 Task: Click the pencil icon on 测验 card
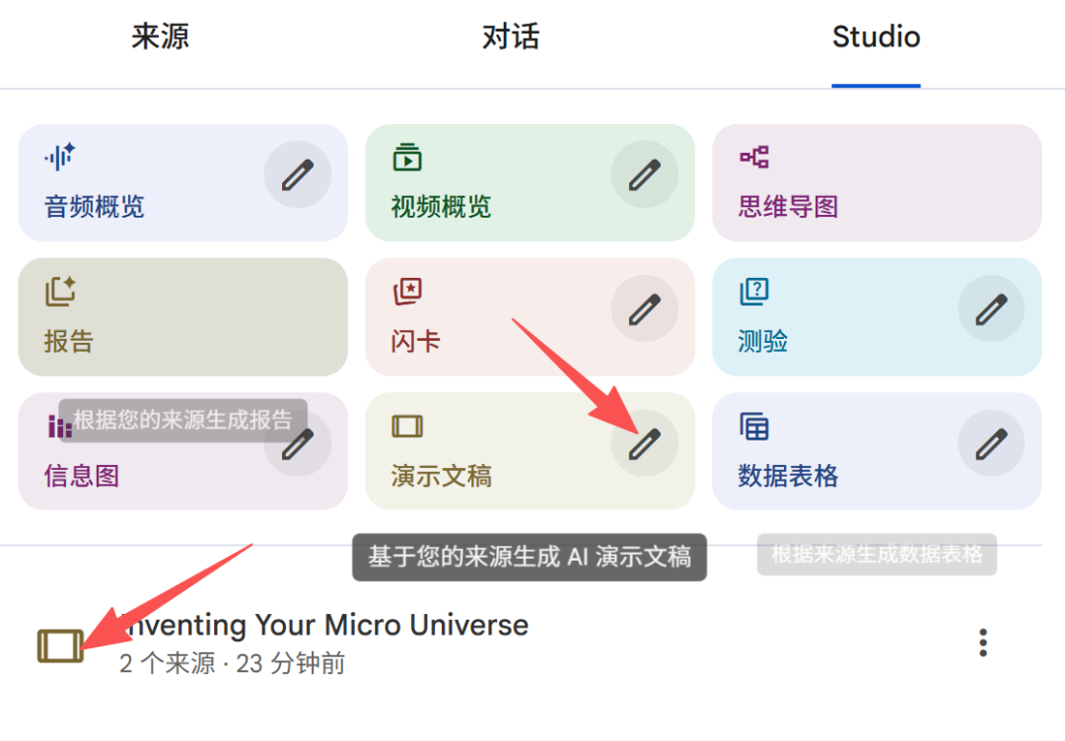coord(991,308)
